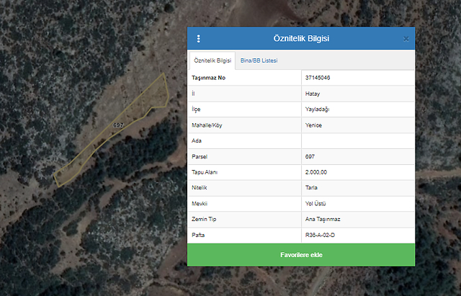Click the Yol Üstü value in Mevkii row

[x=315, y=204]
